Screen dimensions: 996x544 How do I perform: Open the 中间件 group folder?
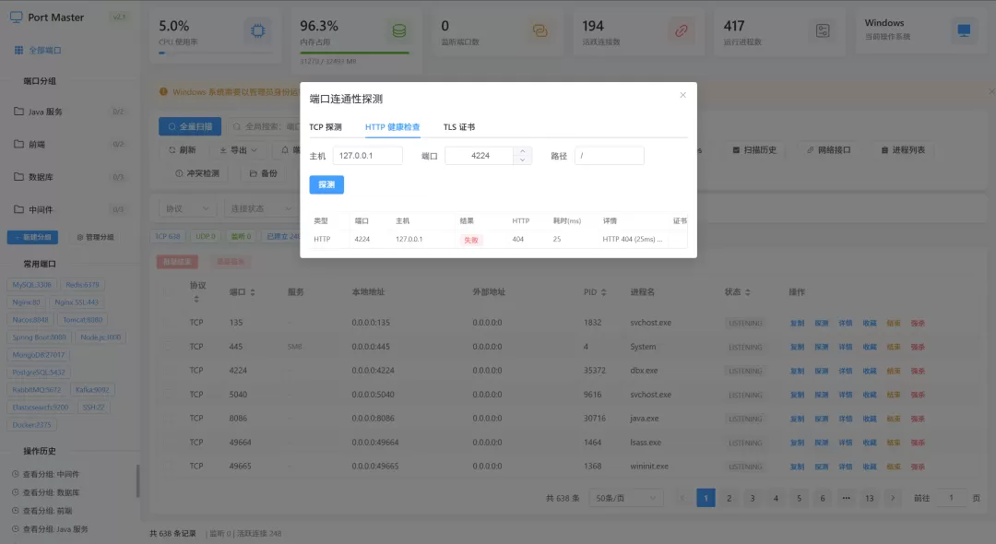[68, 209]
